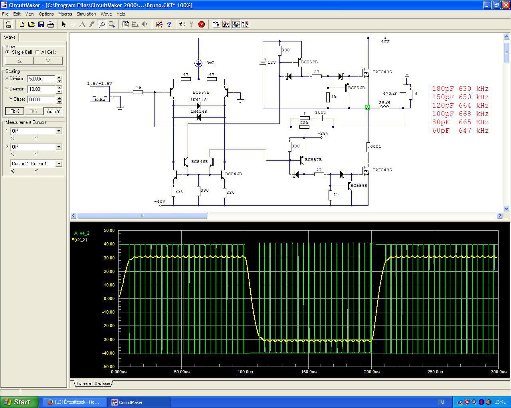Open the Simulation menu
This screenshot has width=511, height=408.
pyautogui.click(x=86, y=14)
